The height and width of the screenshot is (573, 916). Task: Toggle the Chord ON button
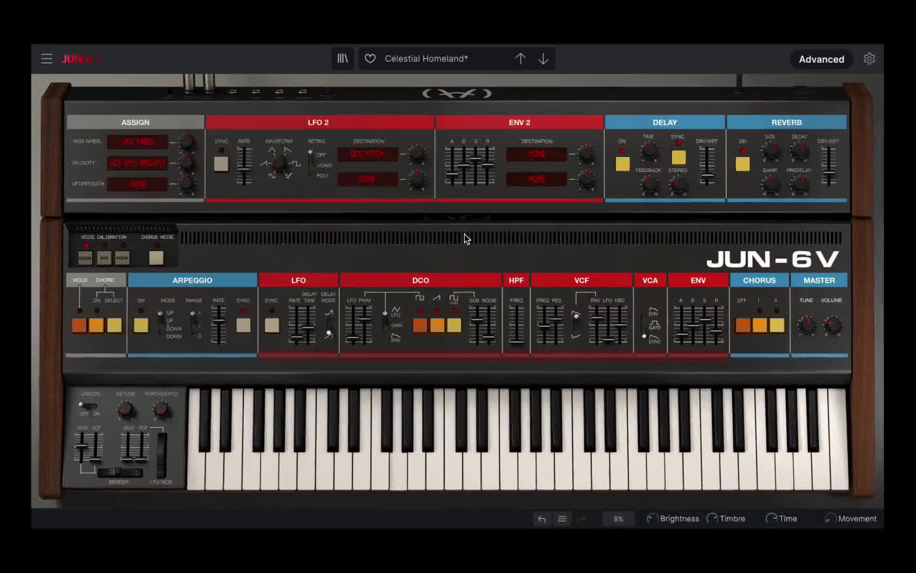click(97, 325)
